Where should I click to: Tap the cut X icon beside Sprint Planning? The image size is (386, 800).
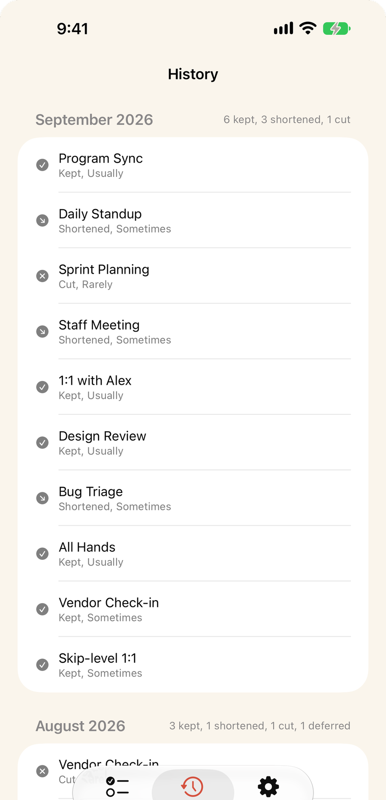pos(42,276)
